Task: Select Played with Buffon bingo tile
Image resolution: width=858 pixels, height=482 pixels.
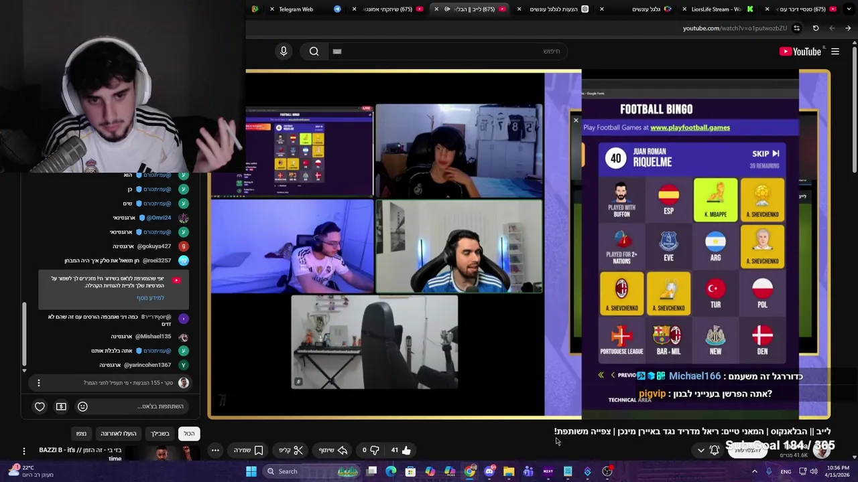Action: click(x=621, y=199)
